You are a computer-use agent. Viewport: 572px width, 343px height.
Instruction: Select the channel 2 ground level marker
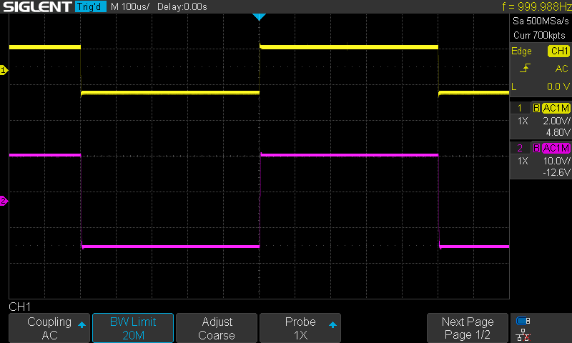tap(4, 201)
